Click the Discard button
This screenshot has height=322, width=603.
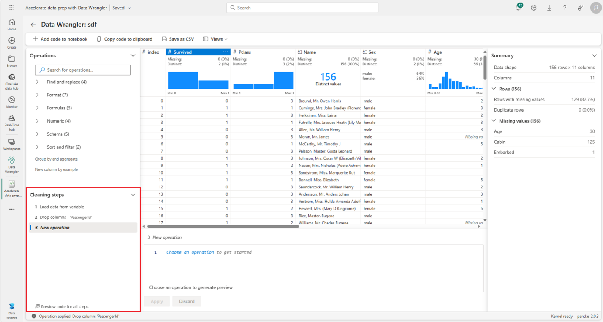point(187,301)
